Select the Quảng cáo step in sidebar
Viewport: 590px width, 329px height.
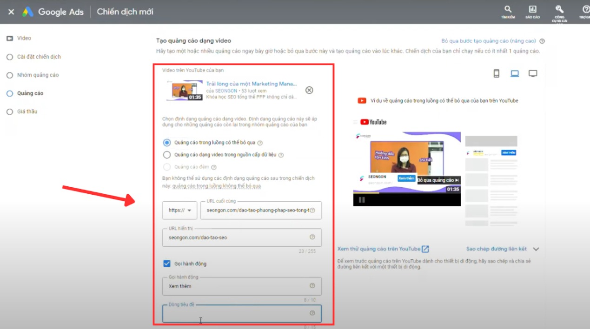(28, 93)
